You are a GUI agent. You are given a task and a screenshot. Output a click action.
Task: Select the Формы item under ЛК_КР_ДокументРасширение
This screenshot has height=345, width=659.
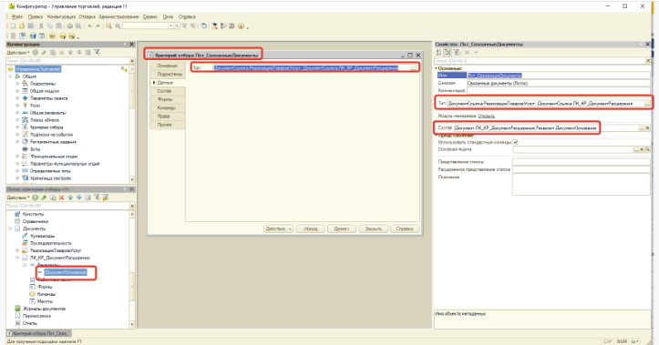pos(45,287)
